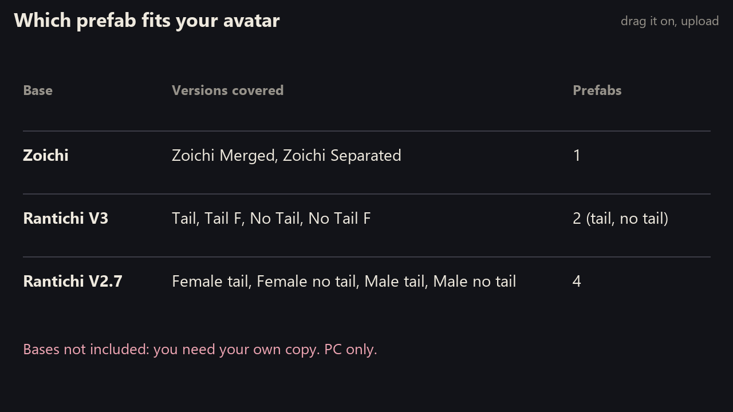Click the Female tail versions list cell
Screen dimensions: 733x412
344,282
